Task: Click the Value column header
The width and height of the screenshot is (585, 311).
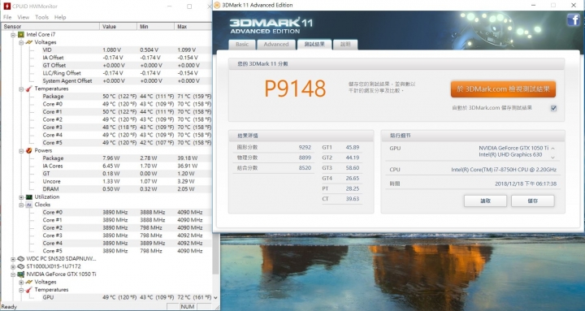Action: [119, 27]
